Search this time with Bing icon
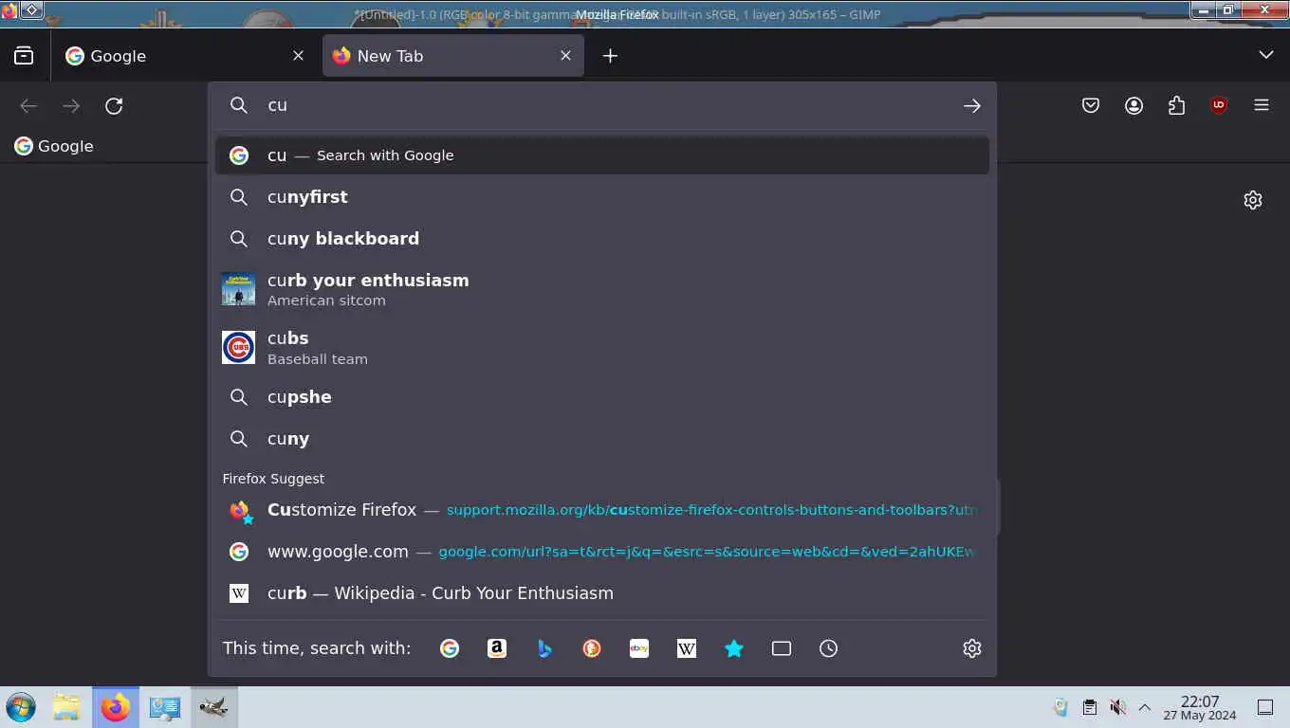This screenshot has width=1290, height=728. [544, 648]
